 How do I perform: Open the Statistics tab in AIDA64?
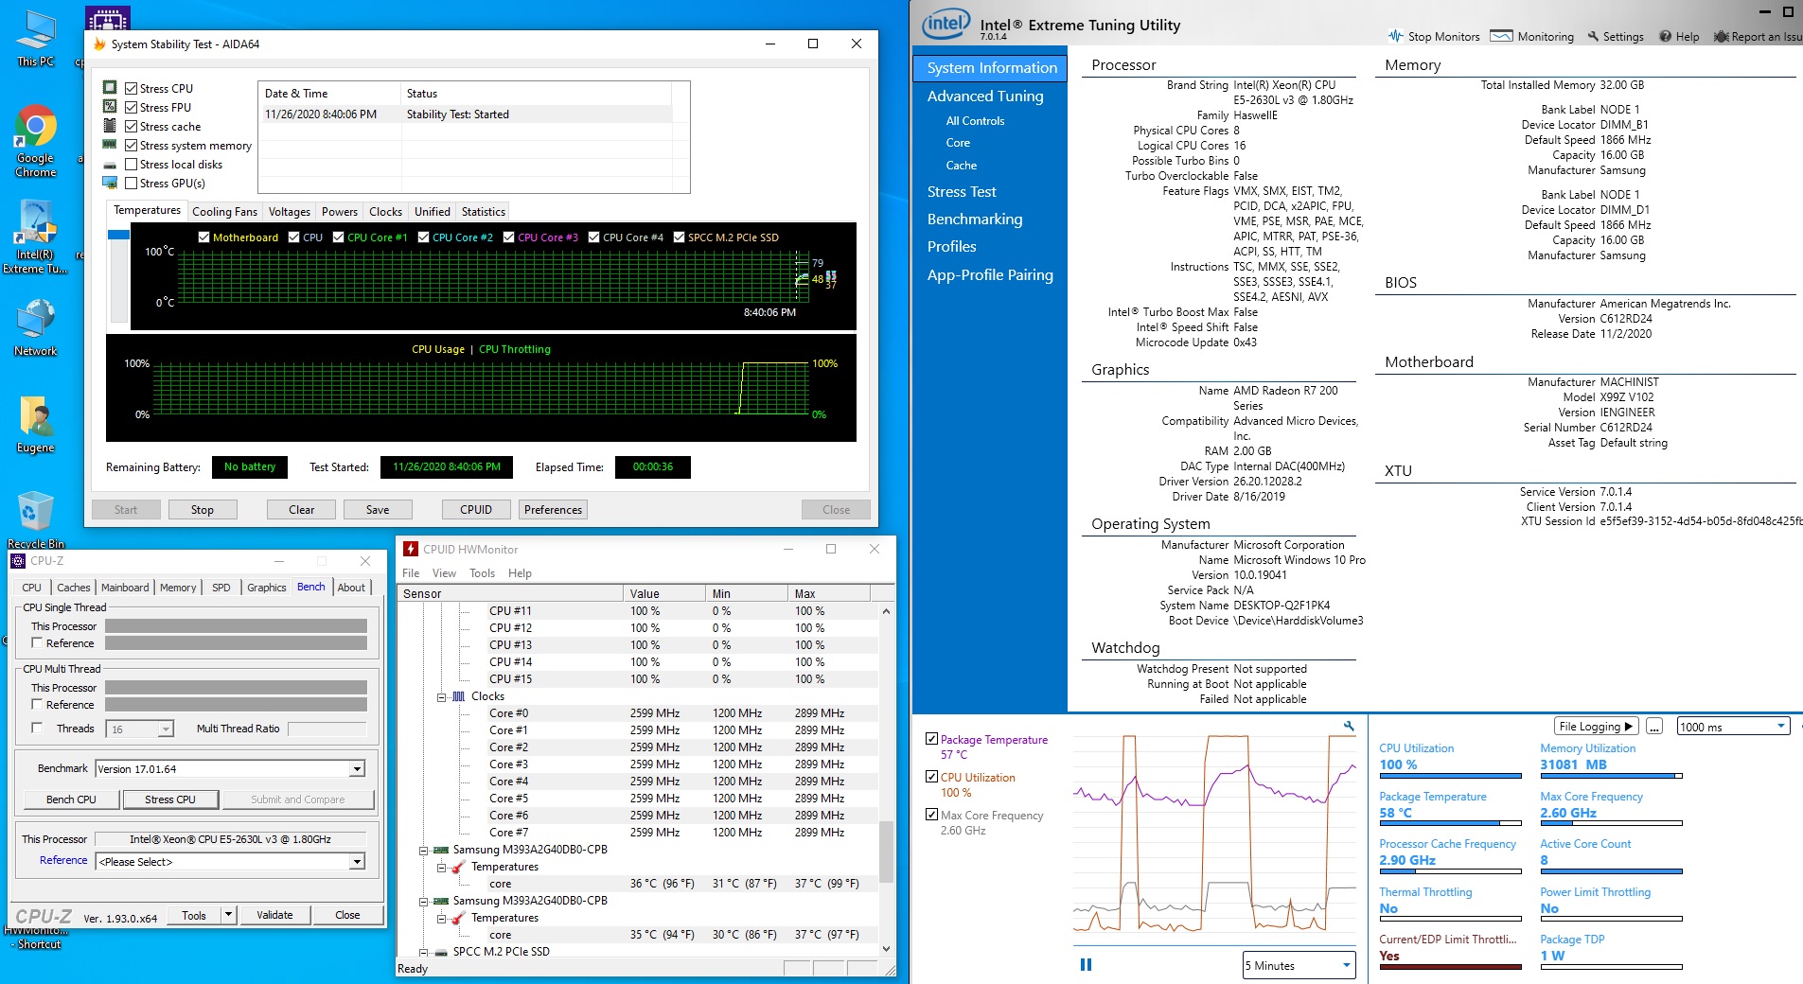[x=484, y=212]
